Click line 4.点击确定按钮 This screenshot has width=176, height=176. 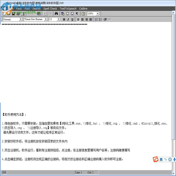tap(63, 159)
